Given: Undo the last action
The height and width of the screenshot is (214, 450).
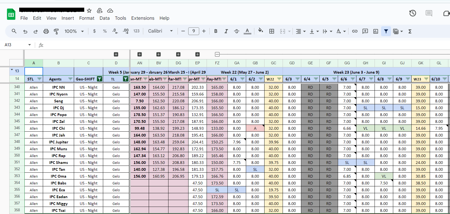Looking at the screenshot, I should coord(25,31).
